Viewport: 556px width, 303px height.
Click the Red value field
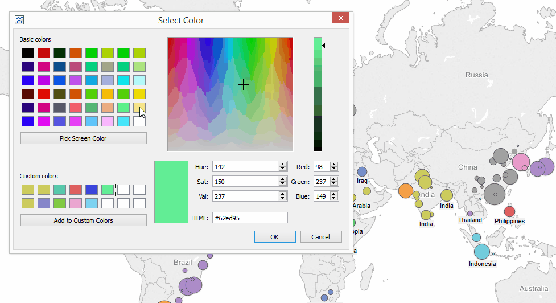tap(322, 166)
